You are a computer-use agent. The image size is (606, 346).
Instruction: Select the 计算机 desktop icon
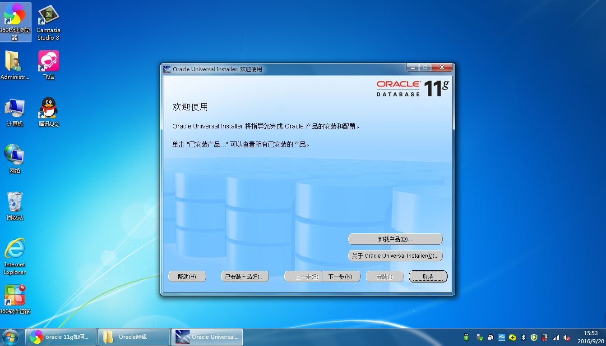point(15,112)
